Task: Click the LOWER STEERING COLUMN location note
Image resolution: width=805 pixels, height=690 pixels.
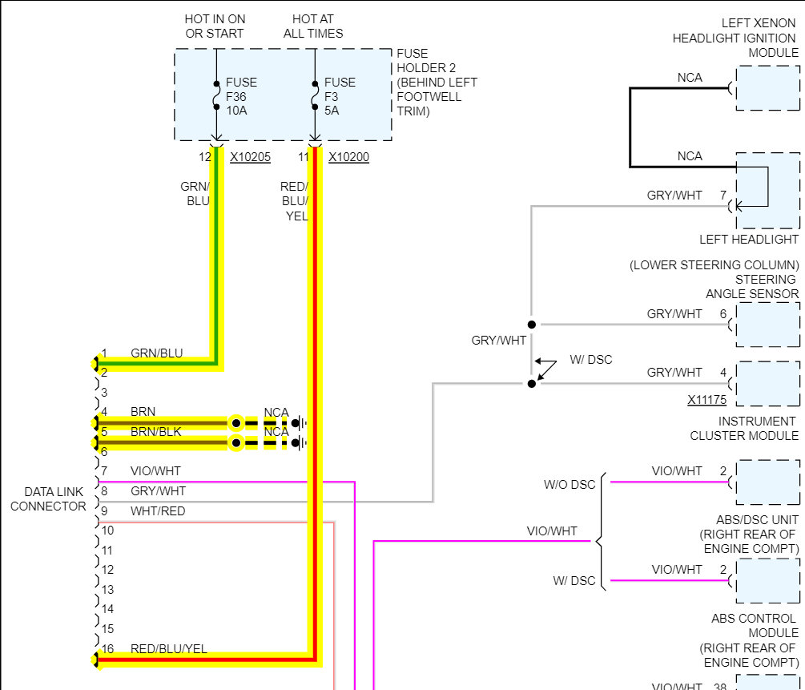Action: click(714, 265)
